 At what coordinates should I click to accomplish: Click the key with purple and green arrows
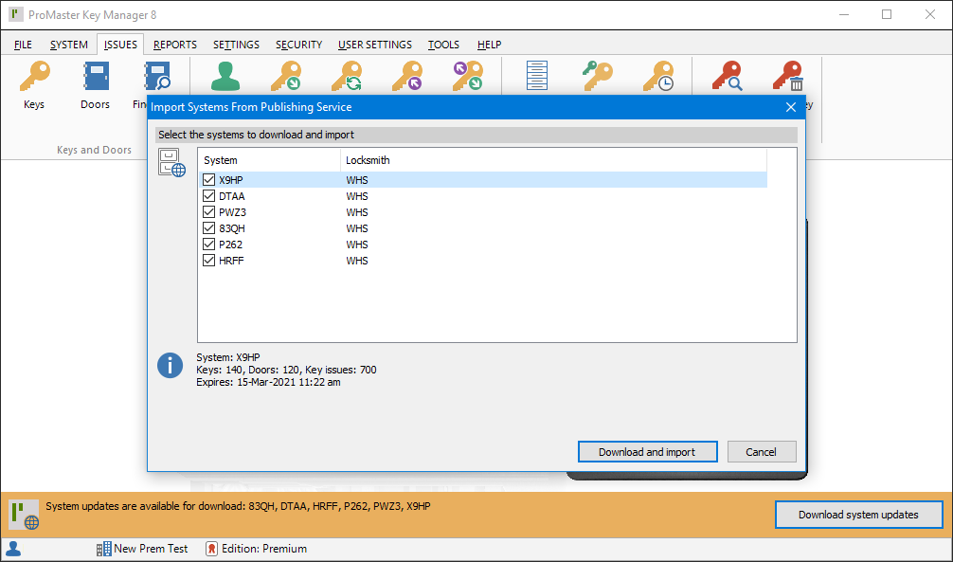pos(468,77)
